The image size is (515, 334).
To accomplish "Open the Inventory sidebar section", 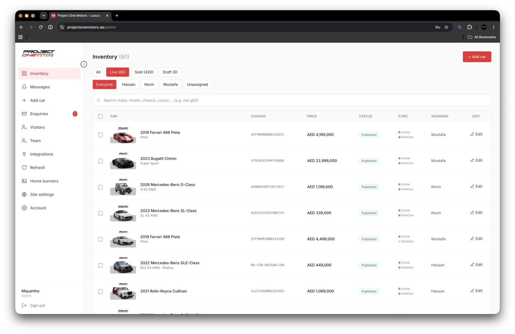I will click(49, 73).
